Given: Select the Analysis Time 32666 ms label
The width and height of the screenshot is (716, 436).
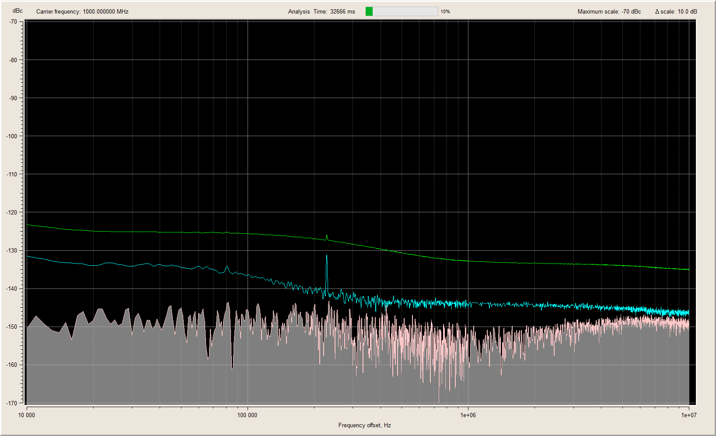Looking at the screenshot, I should pos(321,11).
